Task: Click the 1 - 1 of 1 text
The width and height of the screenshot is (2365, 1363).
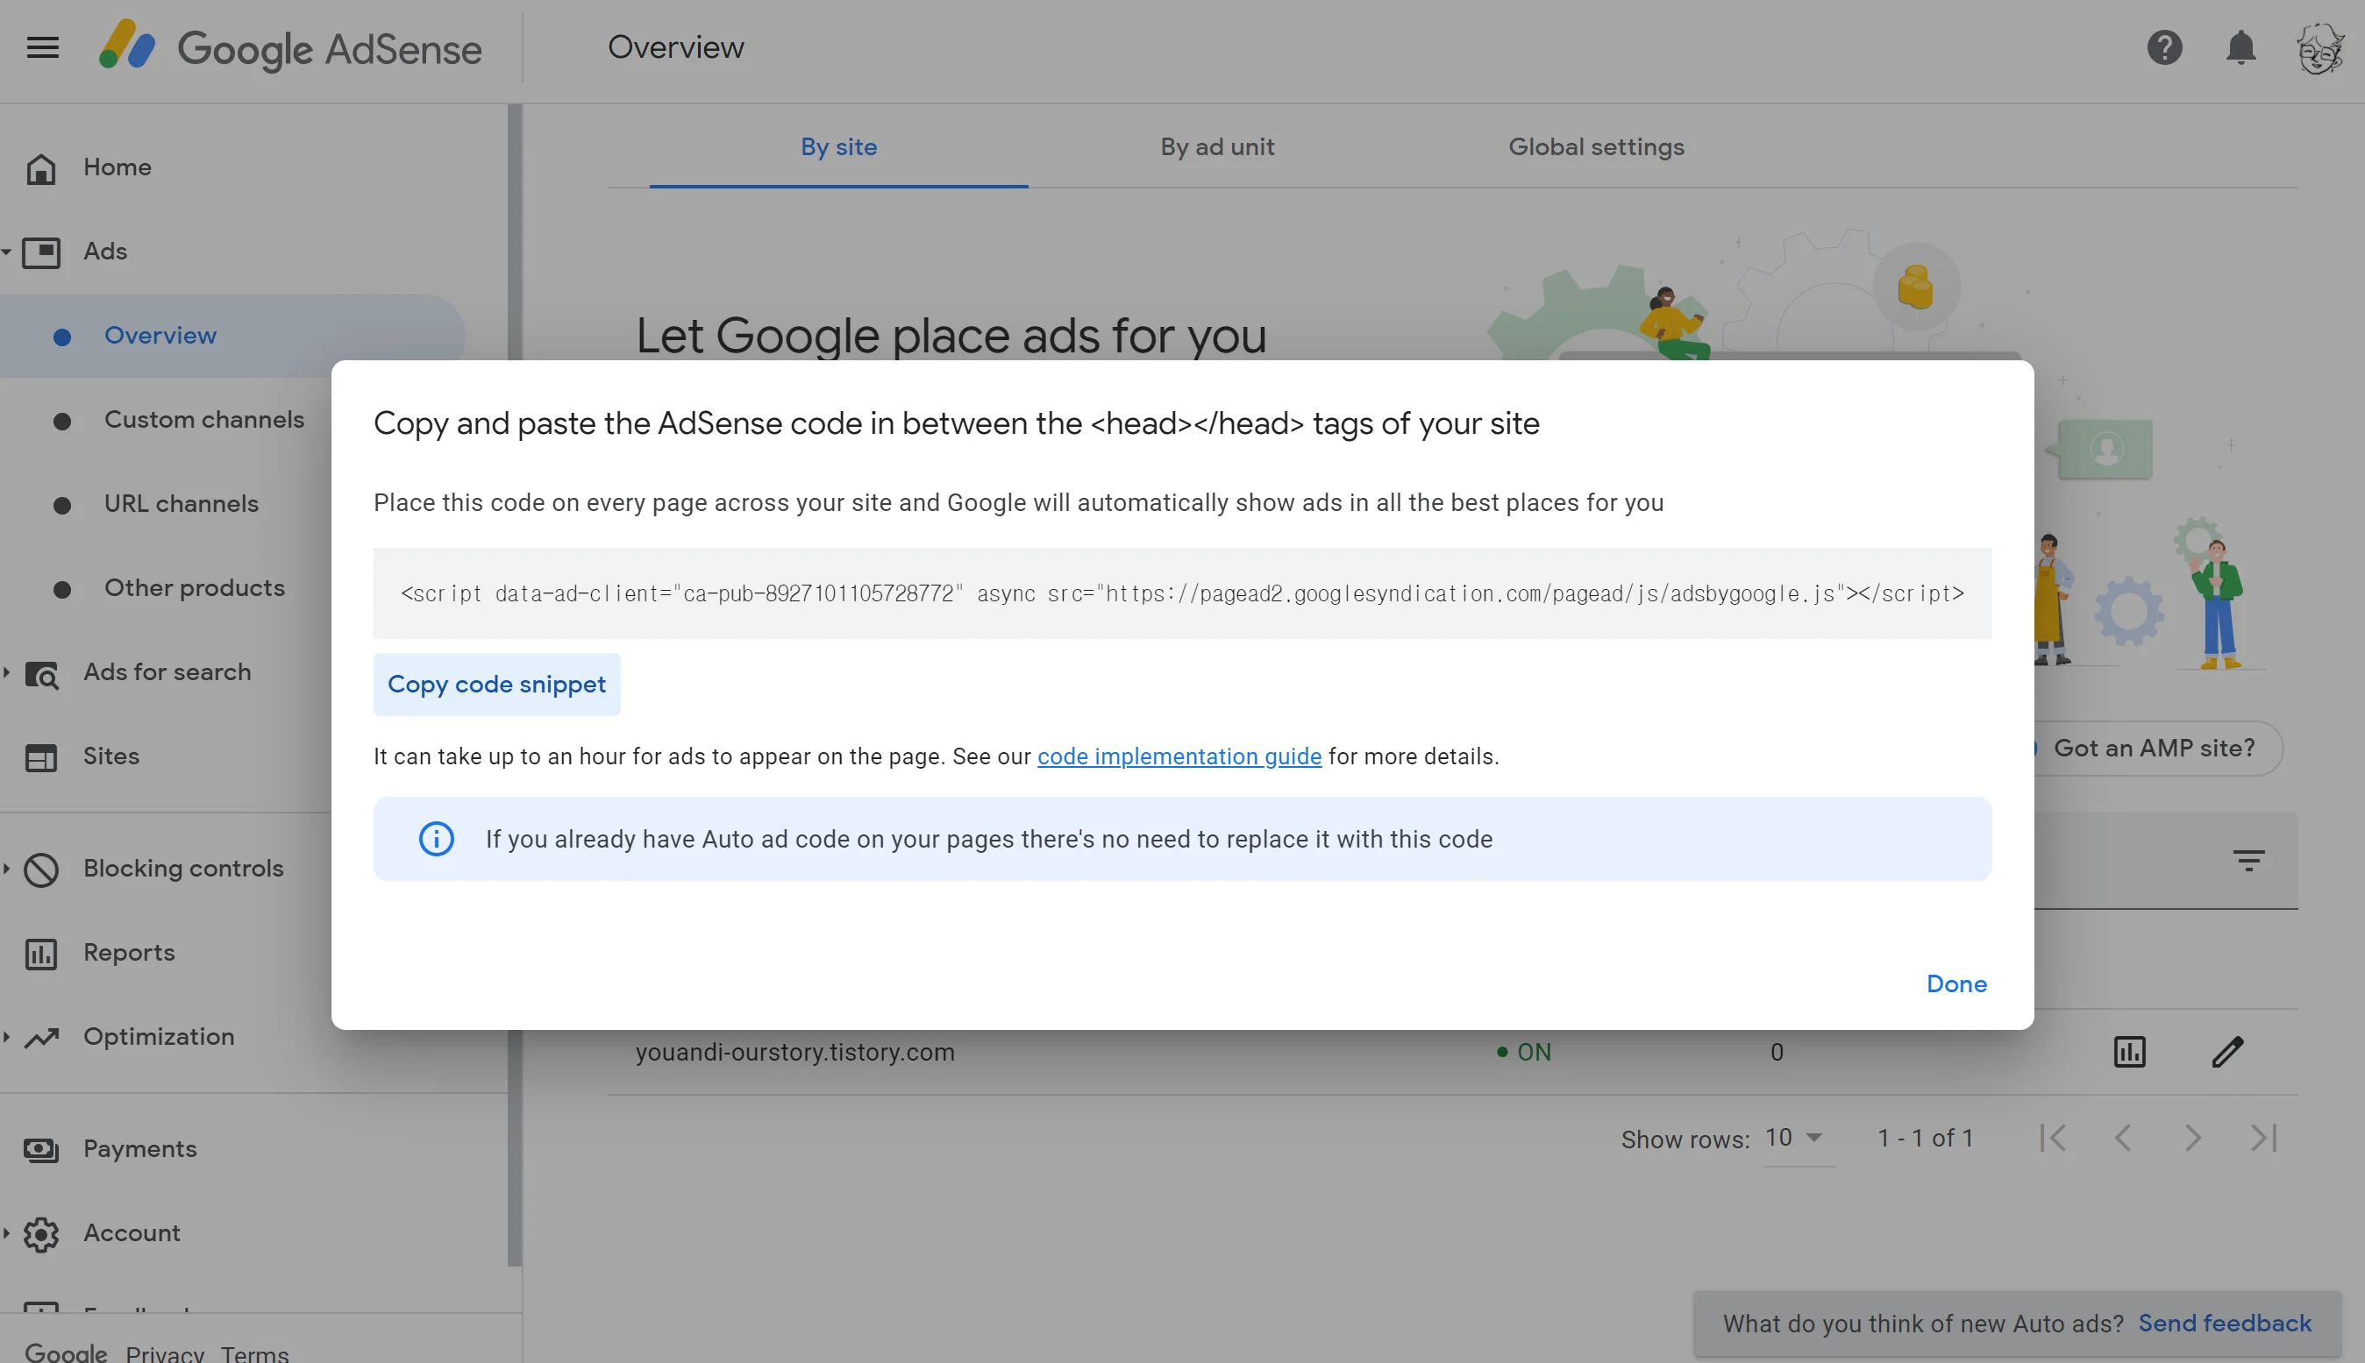Action: point(1925,1139)
